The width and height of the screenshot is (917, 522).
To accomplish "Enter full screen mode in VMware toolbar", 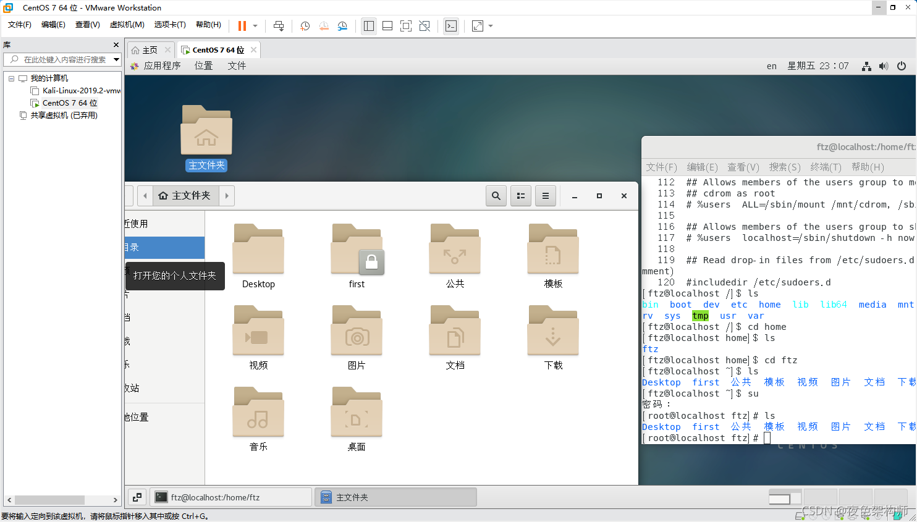I will (x=406, y=26).
